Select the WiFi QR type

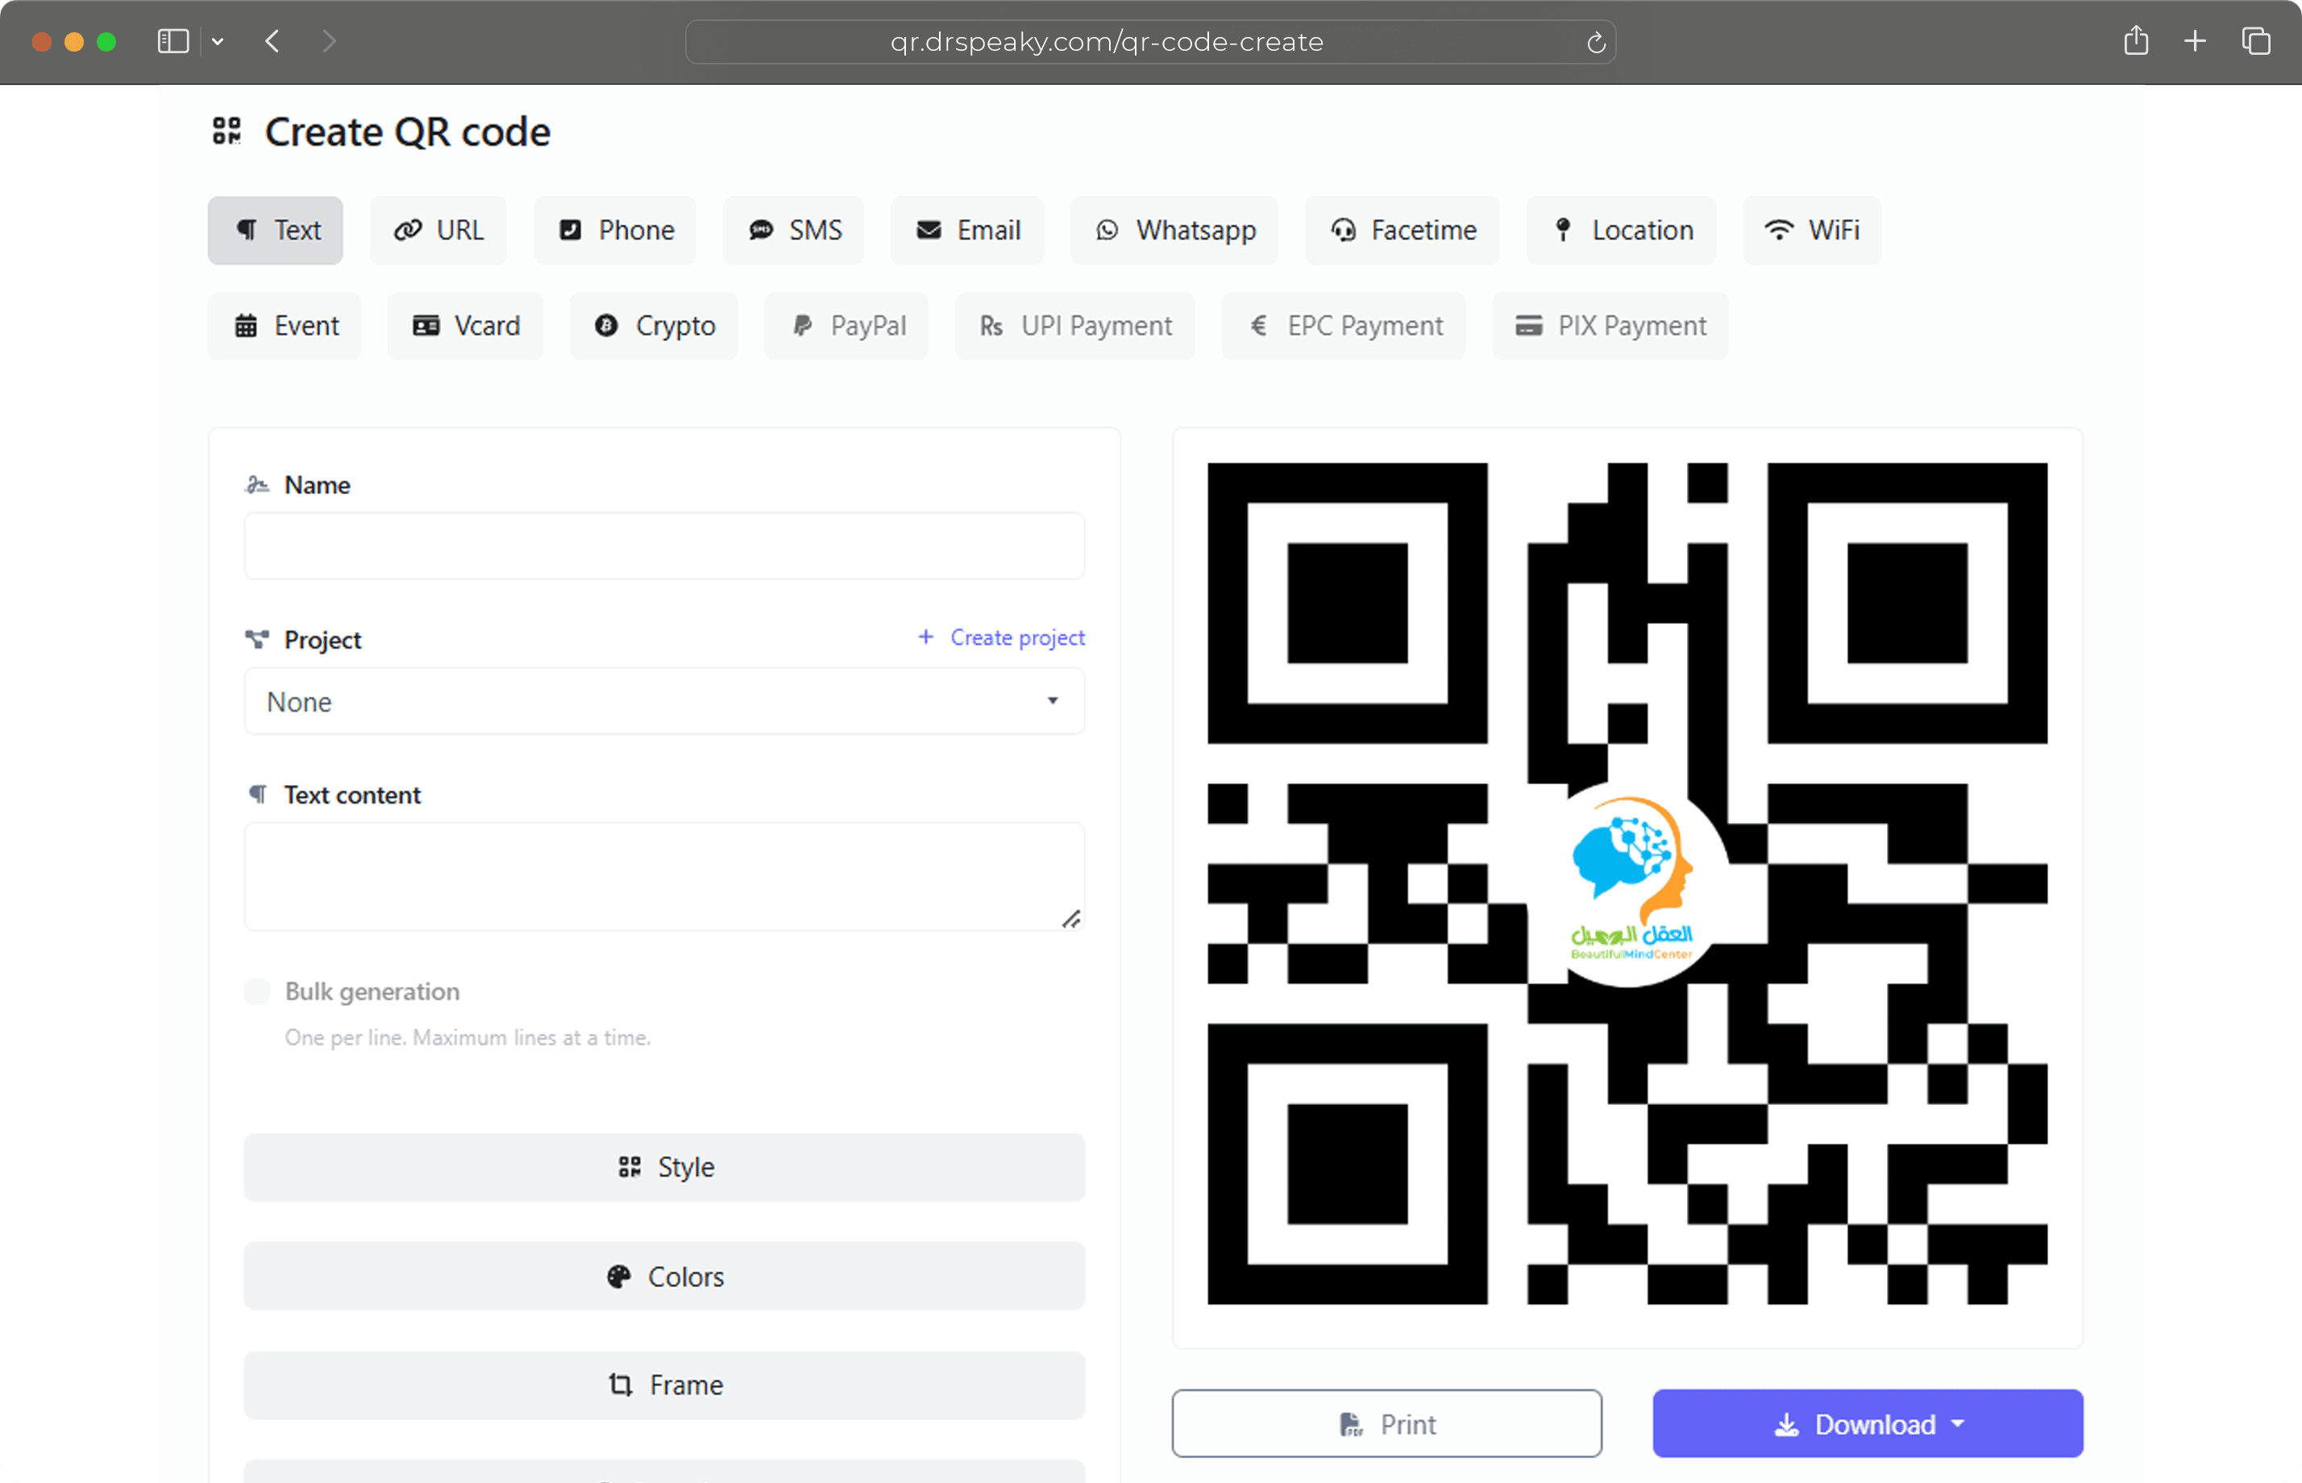pyautogui.click(x=1811, y=231)
